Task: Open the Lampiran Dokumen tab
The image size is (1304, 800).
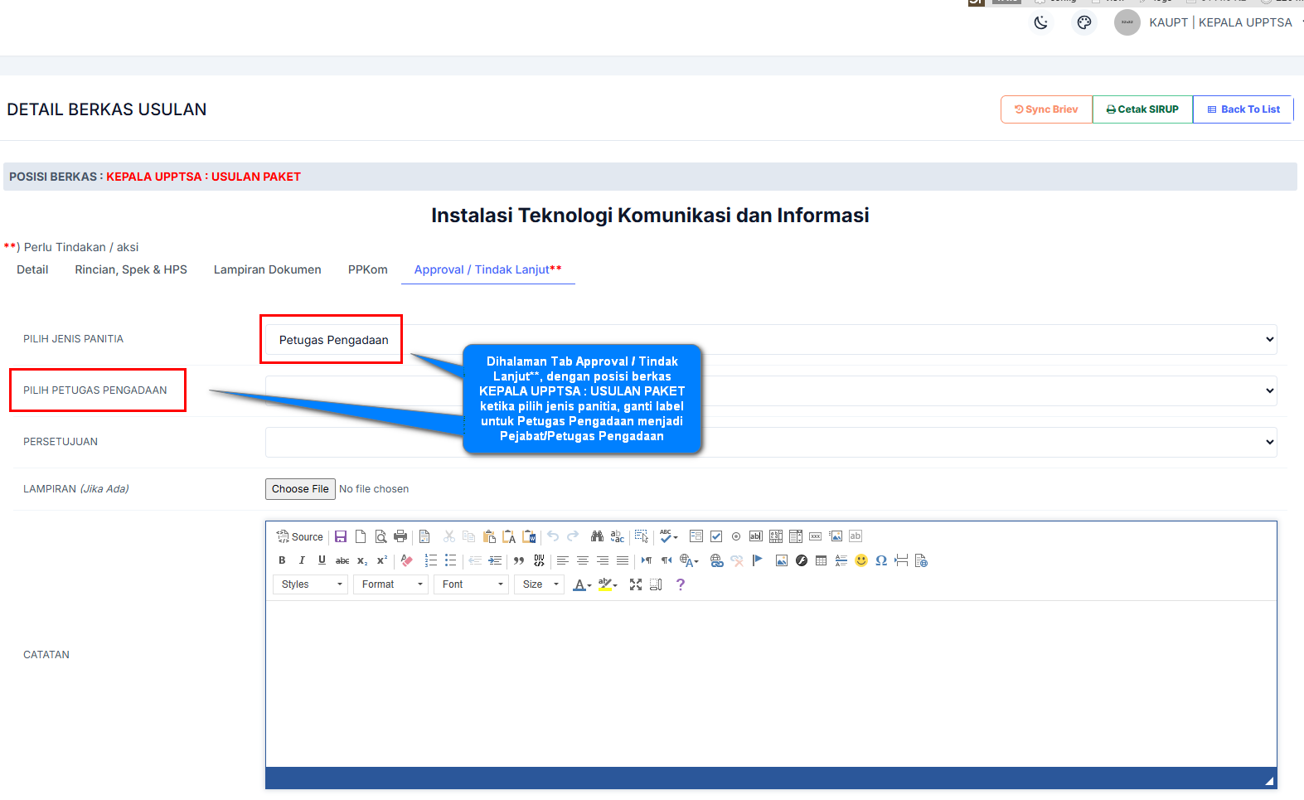Action: coord(267,269)
